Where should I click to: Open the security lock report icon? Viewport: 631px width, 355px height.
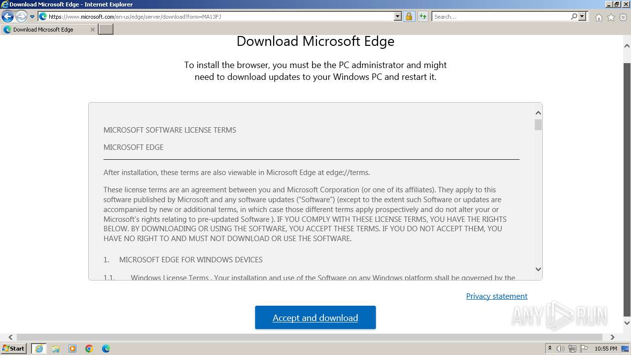pyautogui.click(x=409, y=16)
